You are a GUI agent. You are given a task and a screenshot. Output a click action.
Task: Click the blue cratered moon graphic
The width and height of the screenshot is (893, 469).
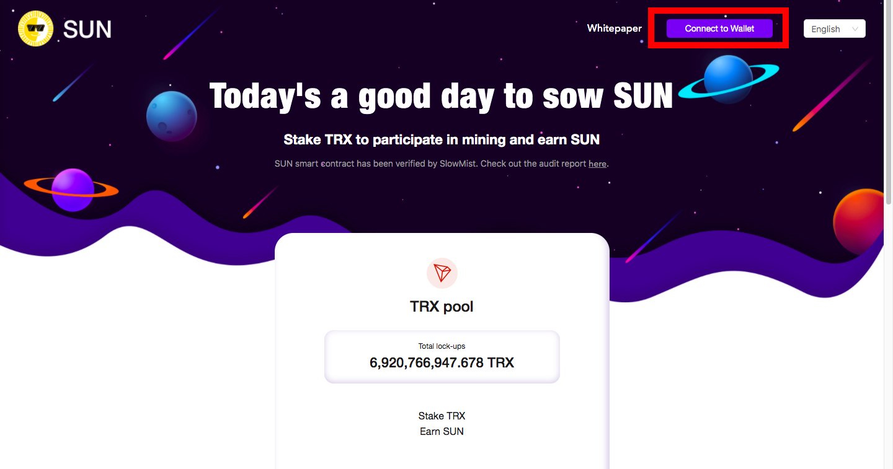pyautogui.click(x=172, y=116)
